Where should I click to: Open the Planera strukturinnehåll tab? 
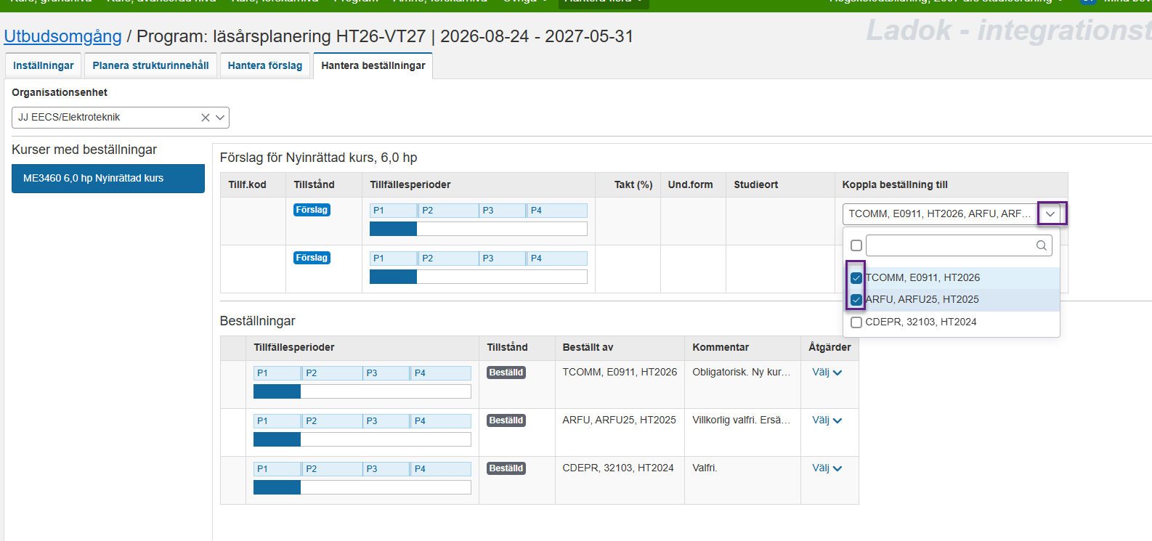pyautogui.click(x=150, y=65)
